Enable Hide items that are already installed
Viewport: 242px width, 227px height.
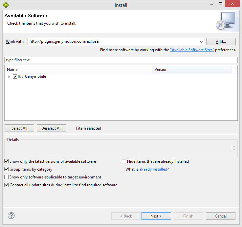(124, 161)
